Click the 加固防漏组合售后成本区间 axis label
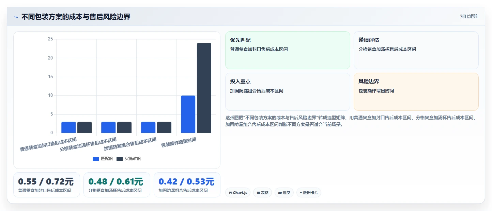 tap(130, 144)
